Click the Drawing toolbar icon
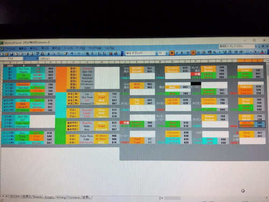The height and width of the screenshot is (202, 269). tap(116, 54)
